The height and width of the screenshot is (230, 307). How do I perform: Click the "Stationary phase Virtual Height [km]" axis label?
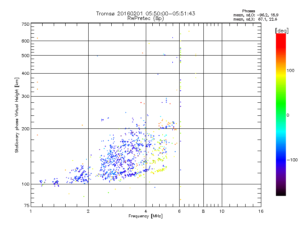tap(17, 115)
